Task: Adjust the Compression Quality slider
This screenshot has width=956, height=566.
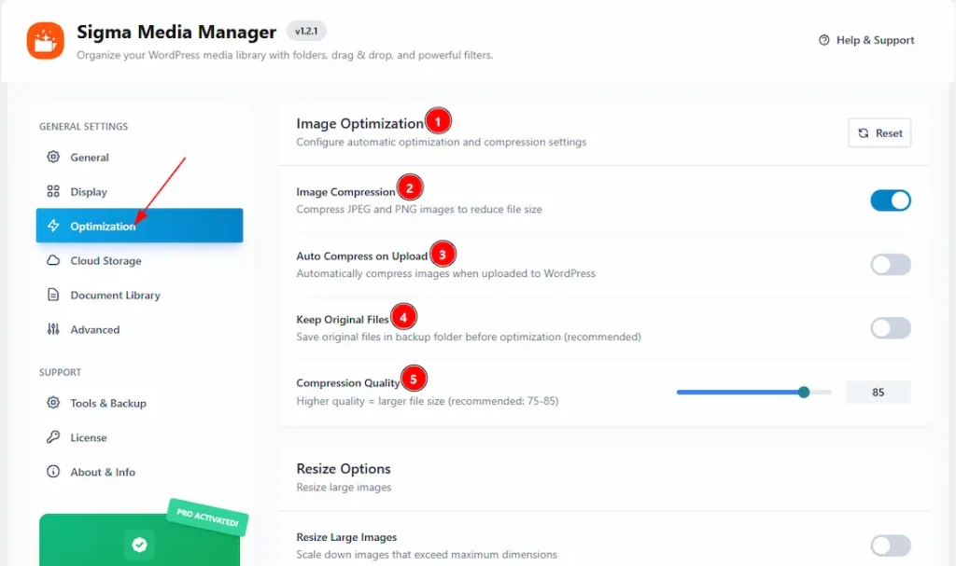Action: coord(804,392)
